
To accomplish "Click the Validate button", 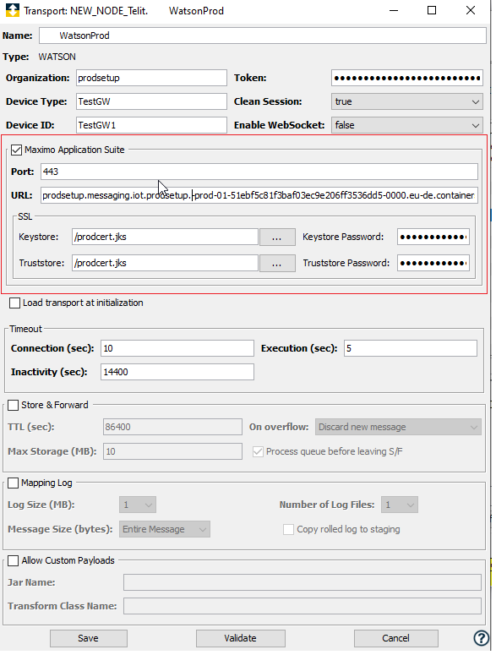I will pyautogui.click(x=241, y=638).
